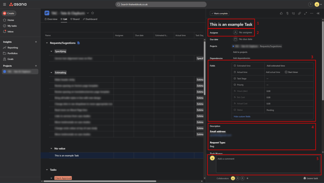Image resolution: width=324 pixels, height=183 pixels.
Task: Switch to the Board tab
Action: coord(75,19)
